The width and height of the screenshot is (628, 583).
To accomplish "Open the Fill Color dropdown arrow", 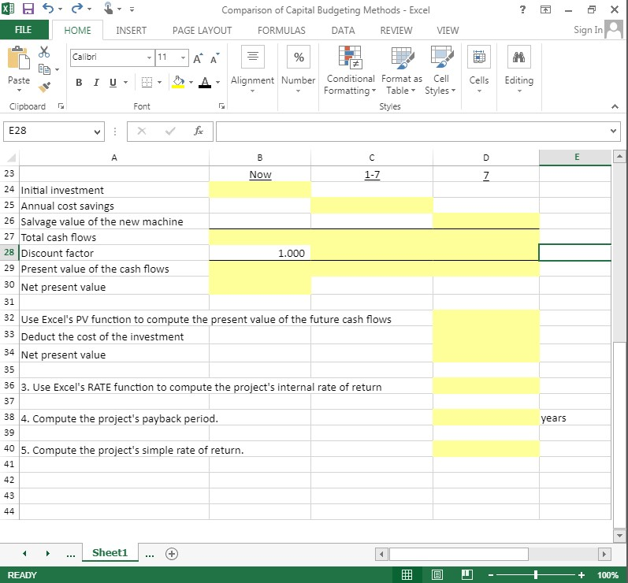I will coord(191,83).
